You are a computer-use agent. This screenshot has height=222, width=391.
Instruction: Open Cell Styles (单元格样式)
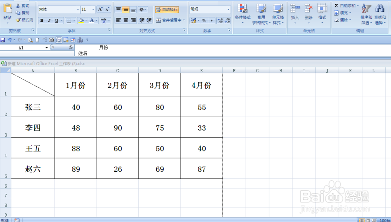(278, 14)
